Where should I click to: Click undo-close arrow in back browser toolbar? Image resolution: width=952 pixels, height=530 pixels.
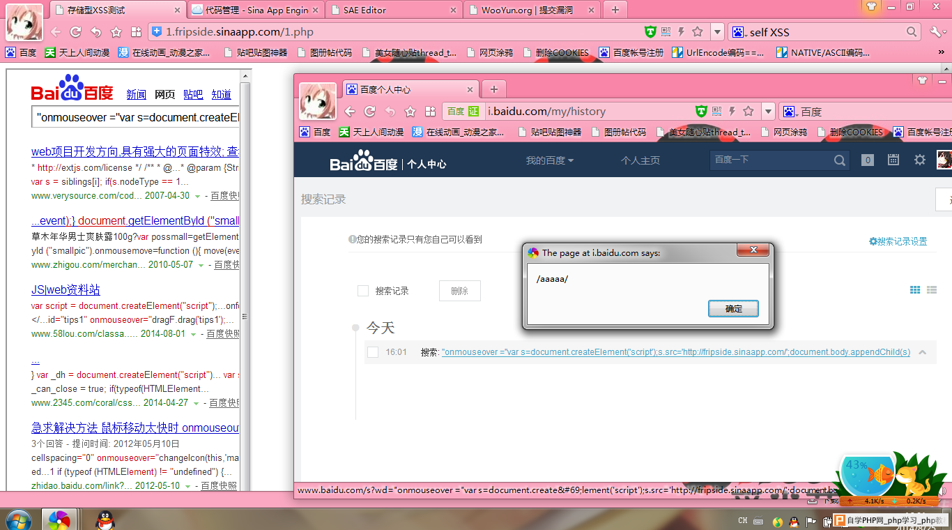[x=96, y=32]
